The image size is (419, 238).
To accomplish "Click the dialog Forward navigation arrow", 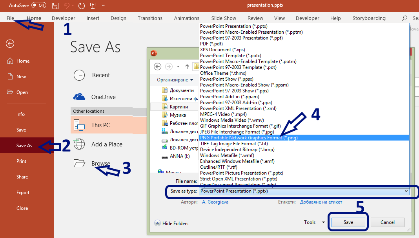I will [169, 67].
